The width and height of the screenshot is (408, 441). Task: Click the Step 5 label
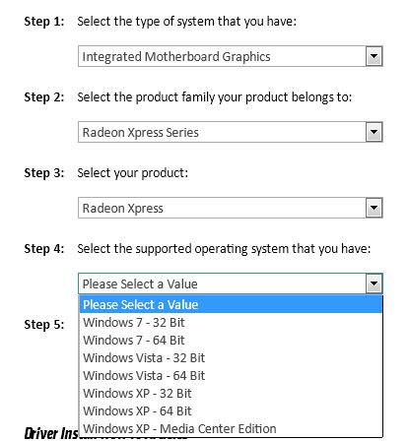(x=44, y=325)
